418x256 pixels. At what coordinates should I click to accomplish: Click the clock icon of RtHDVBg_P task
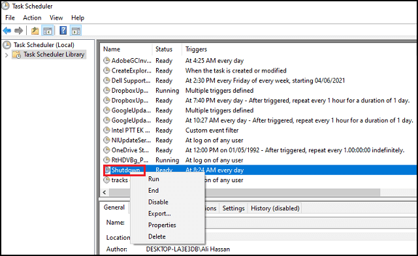(106, 160)
